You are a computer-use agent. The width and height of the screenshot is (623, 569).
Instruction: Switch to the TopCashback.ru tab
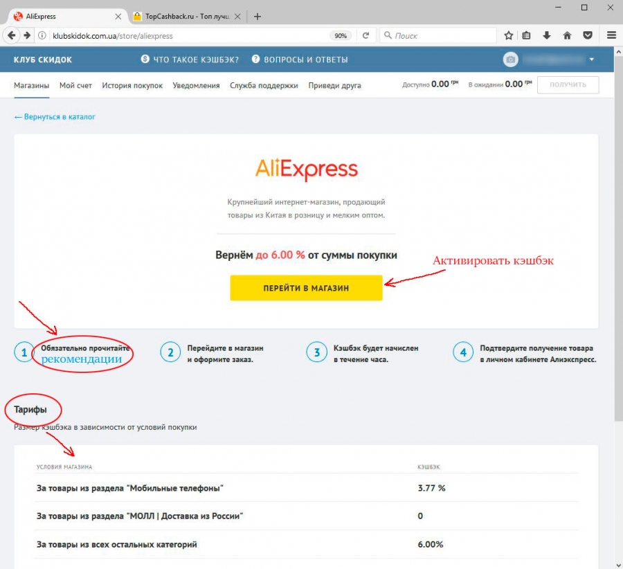coord(187,17)
